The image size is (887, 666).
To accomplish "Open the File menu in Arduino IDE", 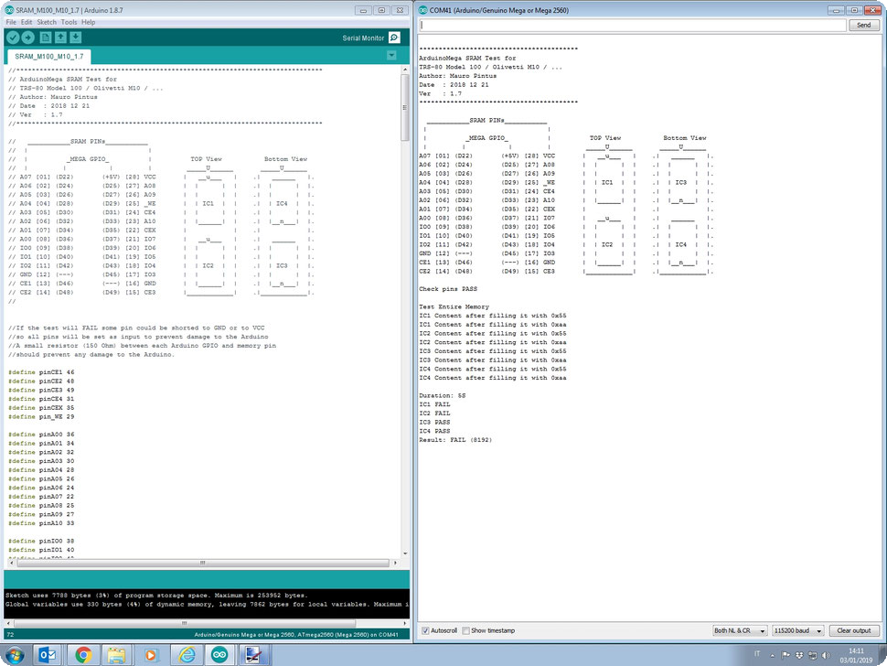I will click(11, 22).
